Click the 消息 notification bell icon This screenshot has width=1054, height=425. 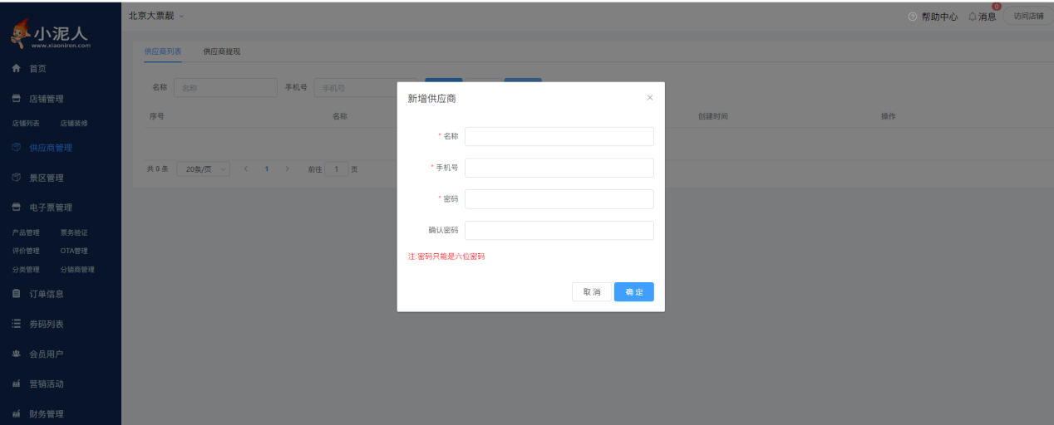pos(973,17)
